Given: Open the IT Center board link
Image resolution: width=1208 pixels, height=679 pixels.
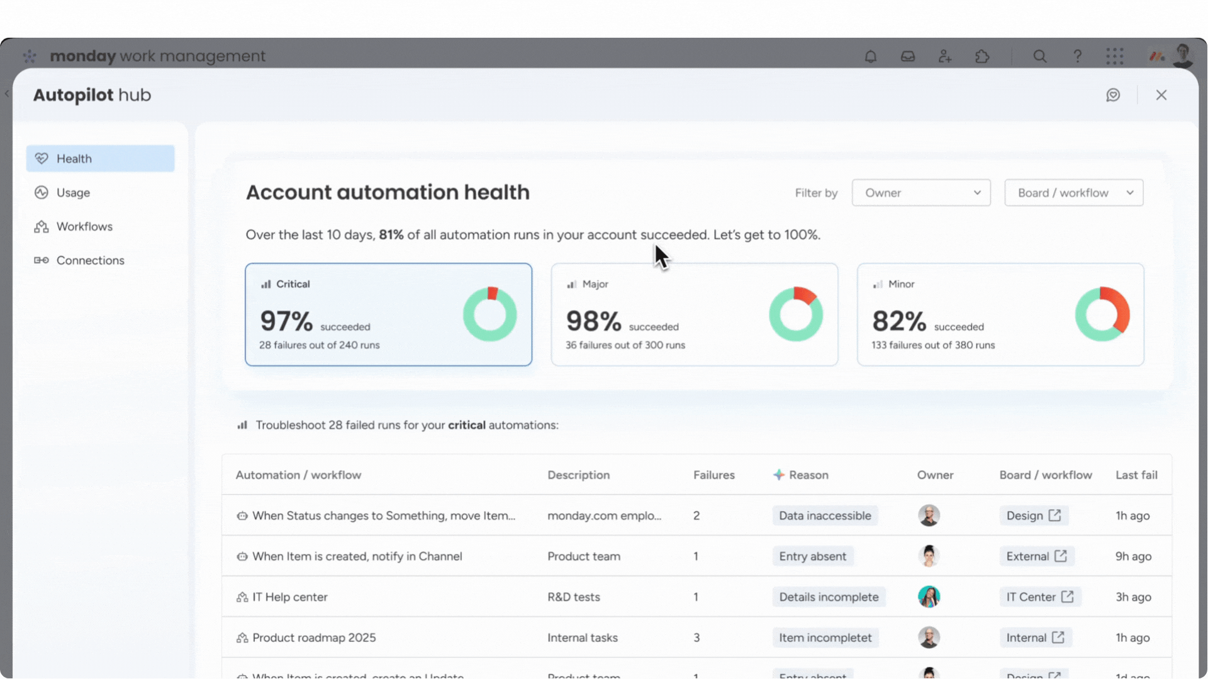Looking at the screenshot, I should point(1039,597).
